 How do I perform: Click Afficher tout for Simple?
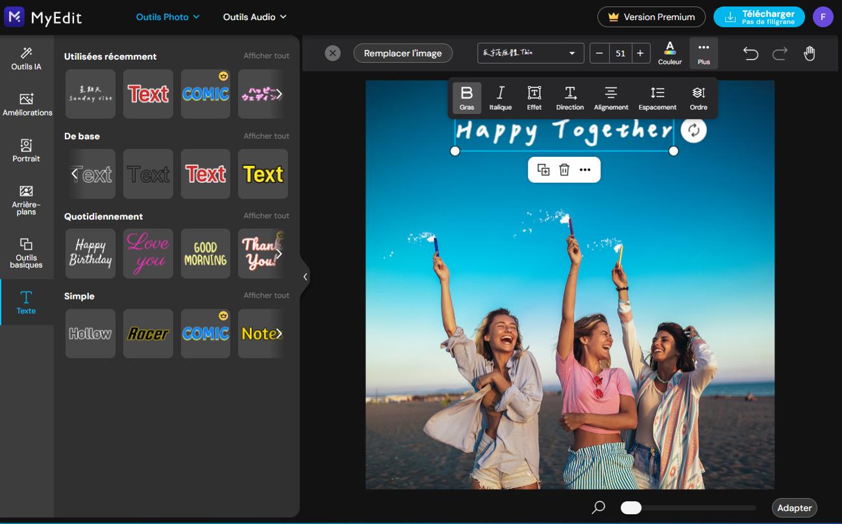point(266,296)
